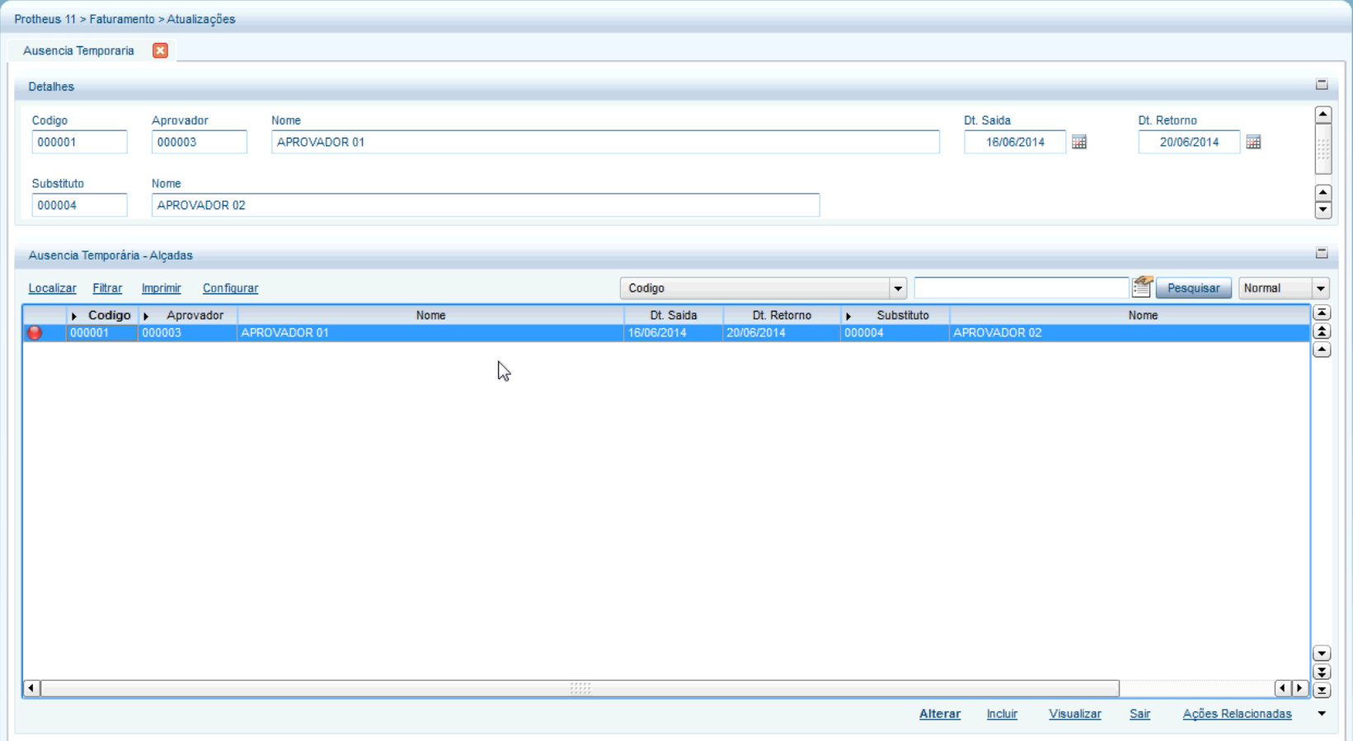Expand the Ações Relacionadas menu arrow
Screen dimensions: 1353x741
coord(1322,714)
